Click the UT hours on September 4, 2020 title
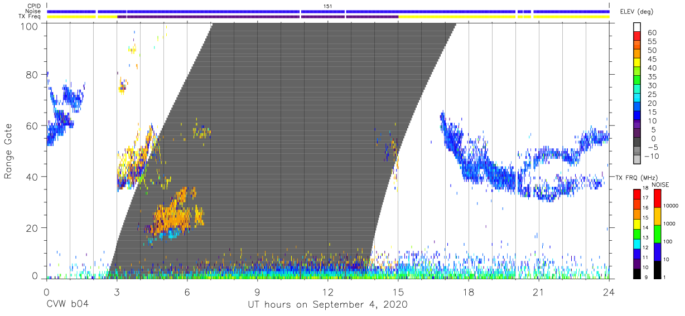 click(328, 305)
